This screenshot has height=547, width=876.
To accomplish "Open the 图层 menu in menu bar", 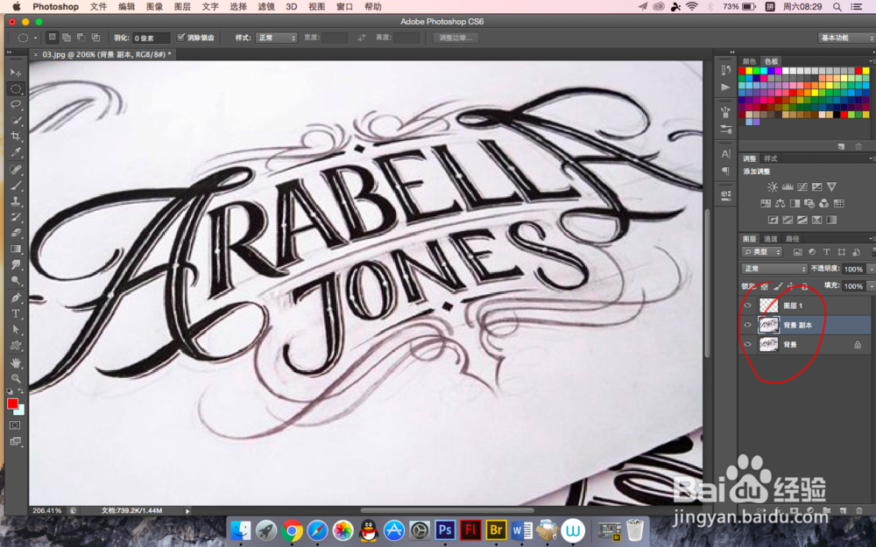I will (182, 7).
